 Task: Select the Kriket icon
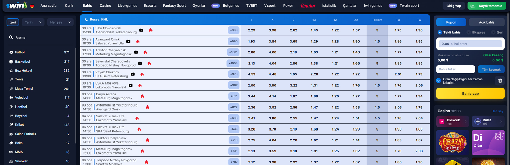(11, 125)
